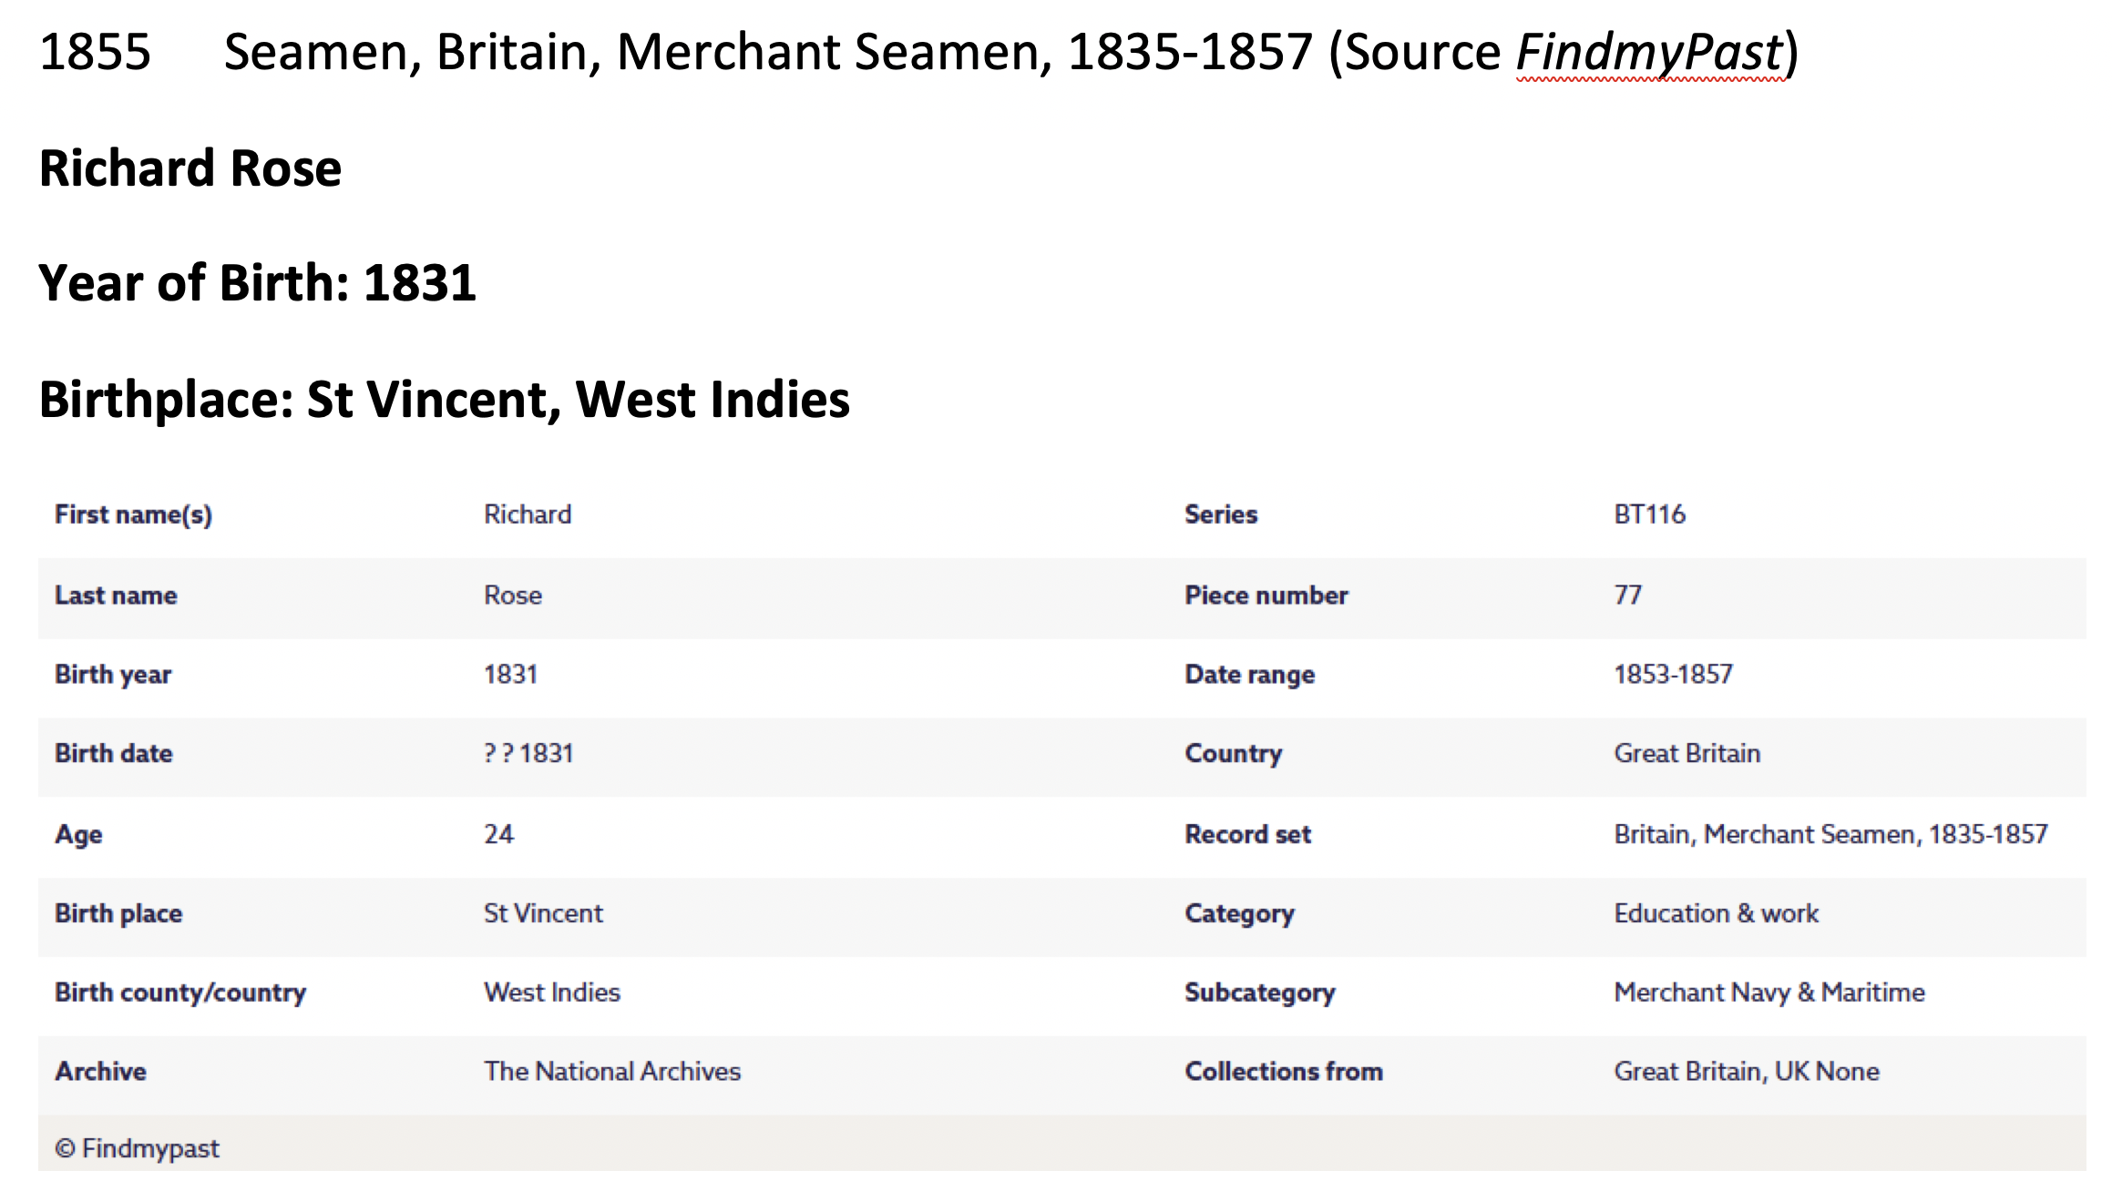The height and width of the screenshot is (1191, 2112).
Task: Click Britain, Merchant Seamen, 1835-1857 record set
Action: [x=1830, y=834]
